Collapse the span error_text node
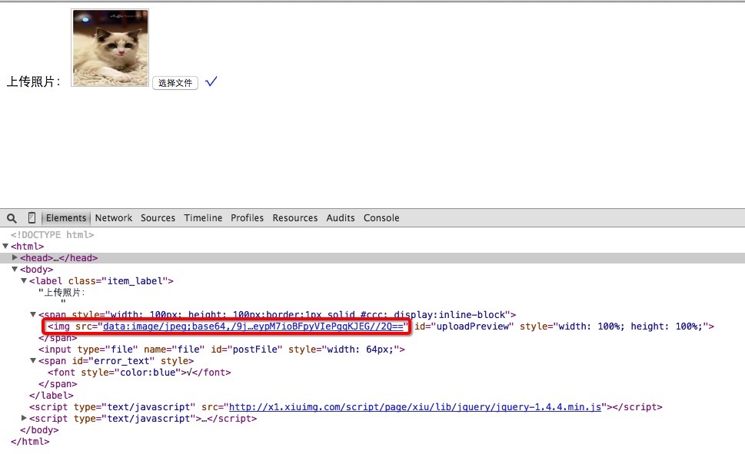Image resolution: width=745 pixels, height=454 pixels. point(33,361)
